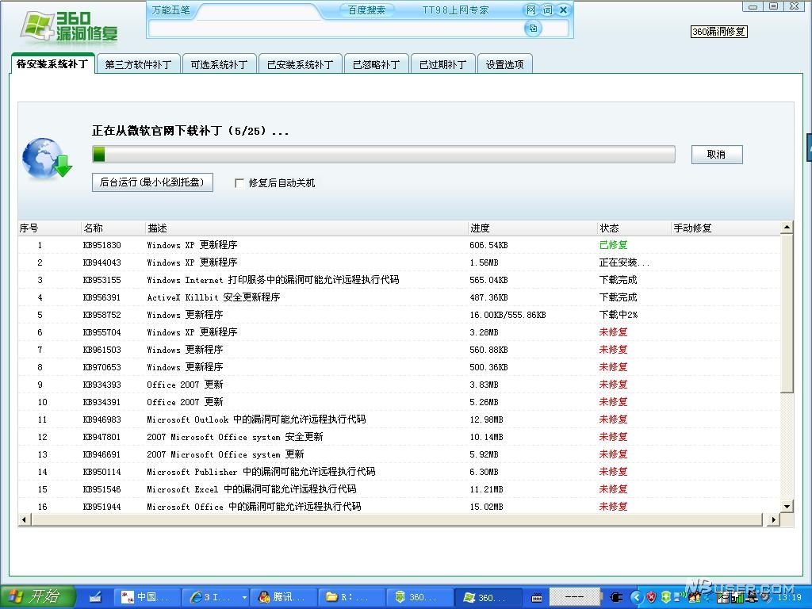Open the 腾讯 QQ taskbar item
Image resolution: width=812 pixels, height=609 pixels.
(x=283, y=597)
